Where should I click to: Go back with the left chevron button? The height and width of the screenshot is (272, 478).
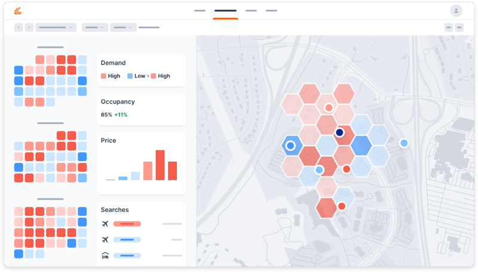point(19,27)
